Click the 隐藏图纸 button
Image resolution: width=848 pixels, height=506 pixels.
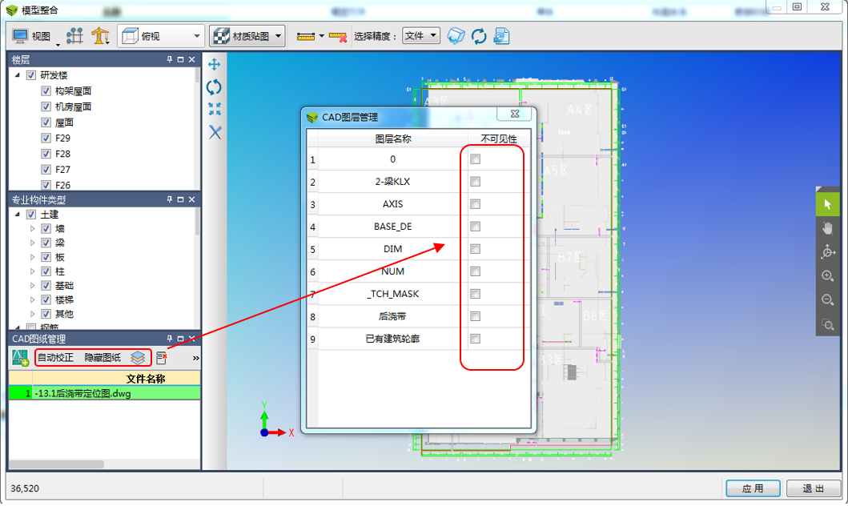click(102, 358)
